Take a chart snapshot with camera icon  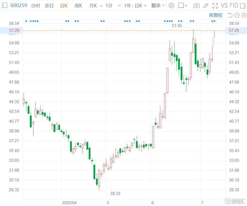coord(196,6)
